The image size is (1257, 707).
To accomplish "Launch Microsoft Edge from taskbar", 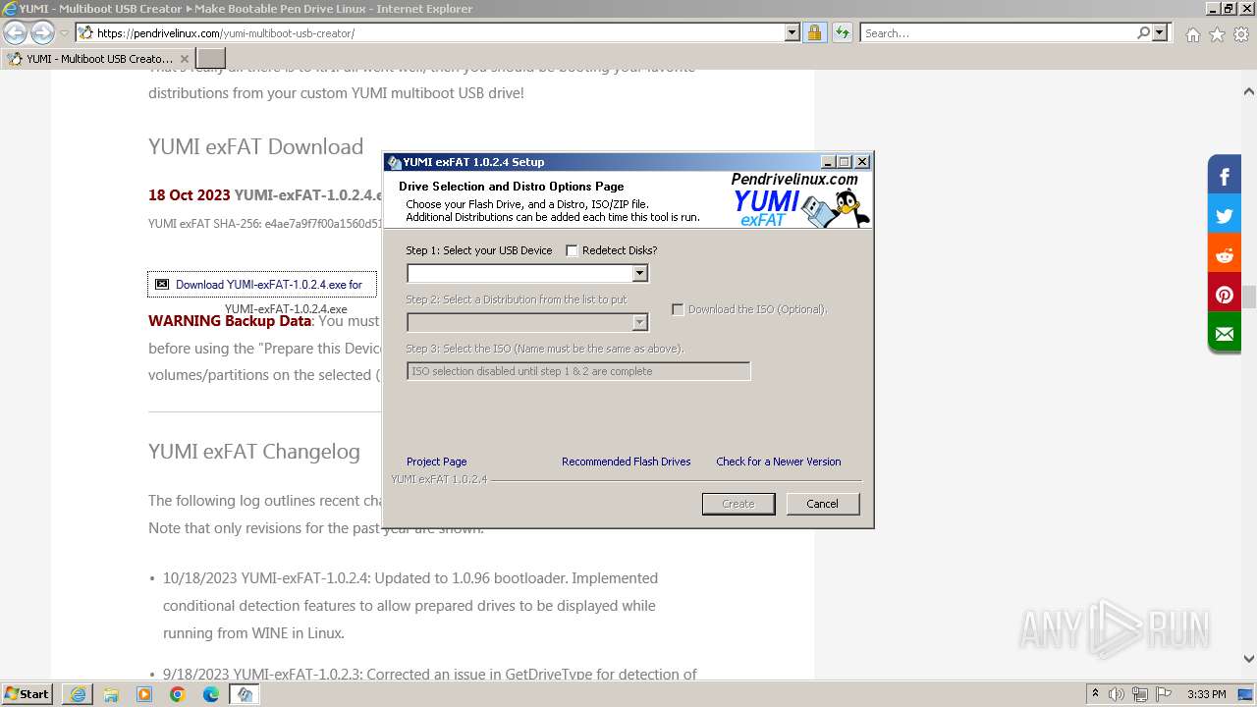I will (x=211, y=694).
